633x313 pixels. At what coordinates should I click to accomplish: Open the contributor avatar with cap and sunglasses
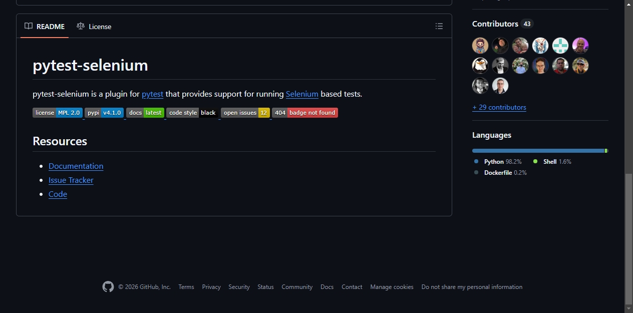coord(580,66)
